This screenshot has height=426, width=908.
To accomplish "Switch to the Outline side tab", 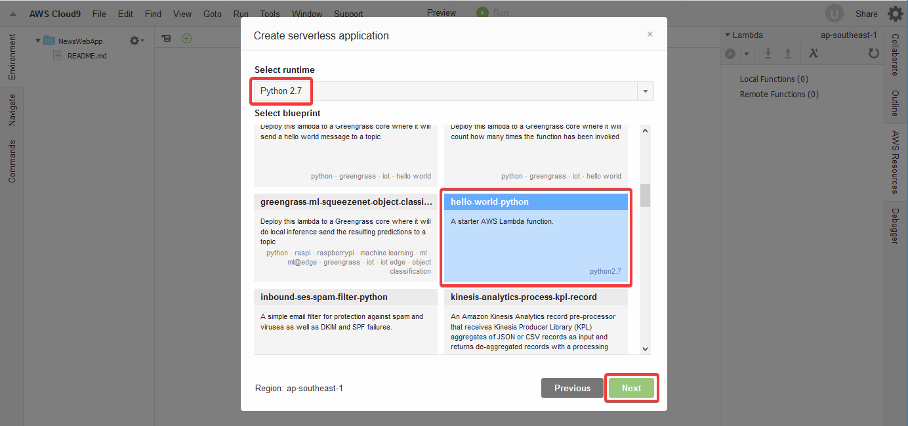I will point(895,103).
